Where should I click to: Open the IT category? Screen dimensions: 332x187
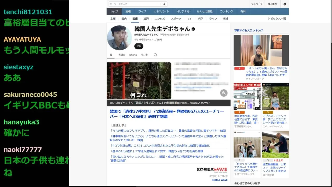pyautogui.click(x=190, y=19)
